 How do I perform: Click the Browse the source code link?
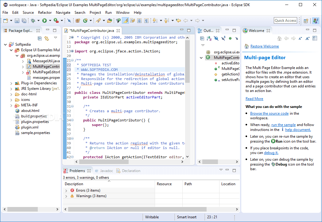[x=269, y=113]
